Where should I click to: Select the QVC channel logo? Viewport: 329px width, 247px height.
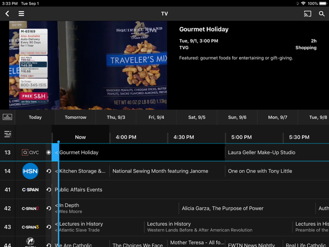coord(30,152)
